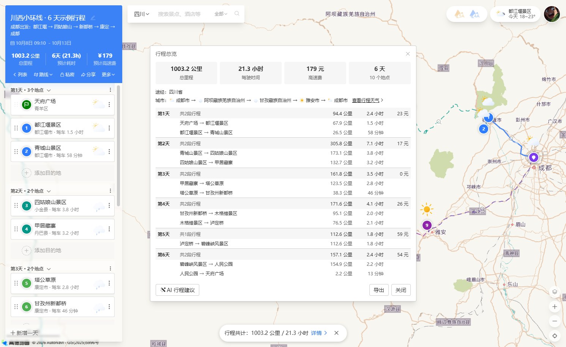566x347 pixels.
Task: Edit the trip title with the pencil icon
Action: pos(93,18)
